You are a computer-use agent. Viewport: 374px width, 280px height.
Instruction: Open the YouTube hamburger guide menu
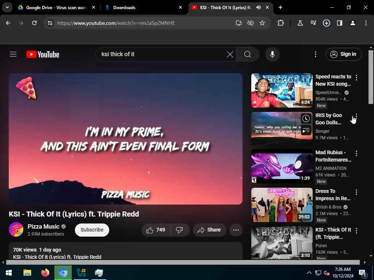click(x=13, y=54)
